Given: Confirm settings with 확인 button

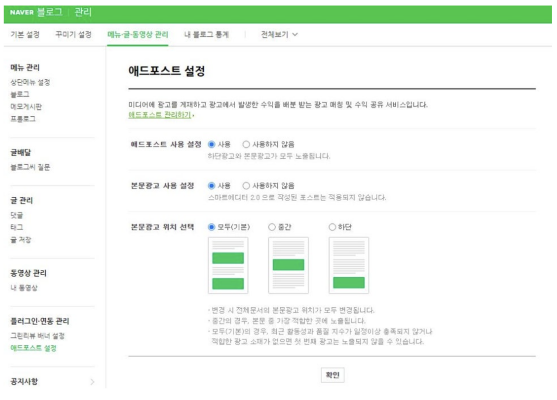Looking at the screenshot, I should click(332, 375).
